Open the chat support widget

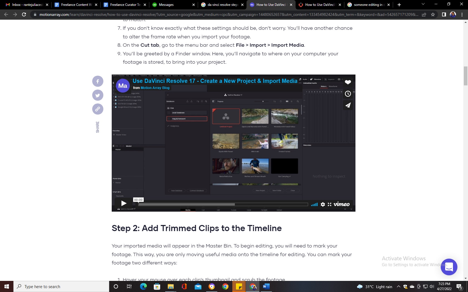[449, 267]
